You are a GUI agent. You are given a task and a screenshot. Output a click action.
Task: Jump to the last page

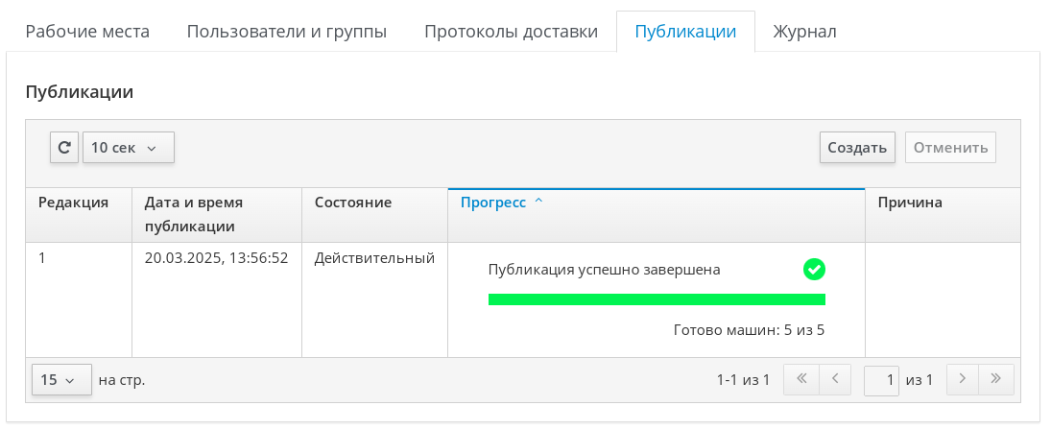pyautogui.click(x=996, y=380)
